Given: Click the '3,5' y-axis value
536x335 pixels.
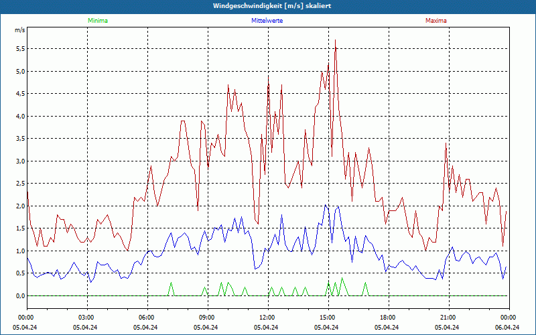Looking at the screenshot, I should 21,139.
